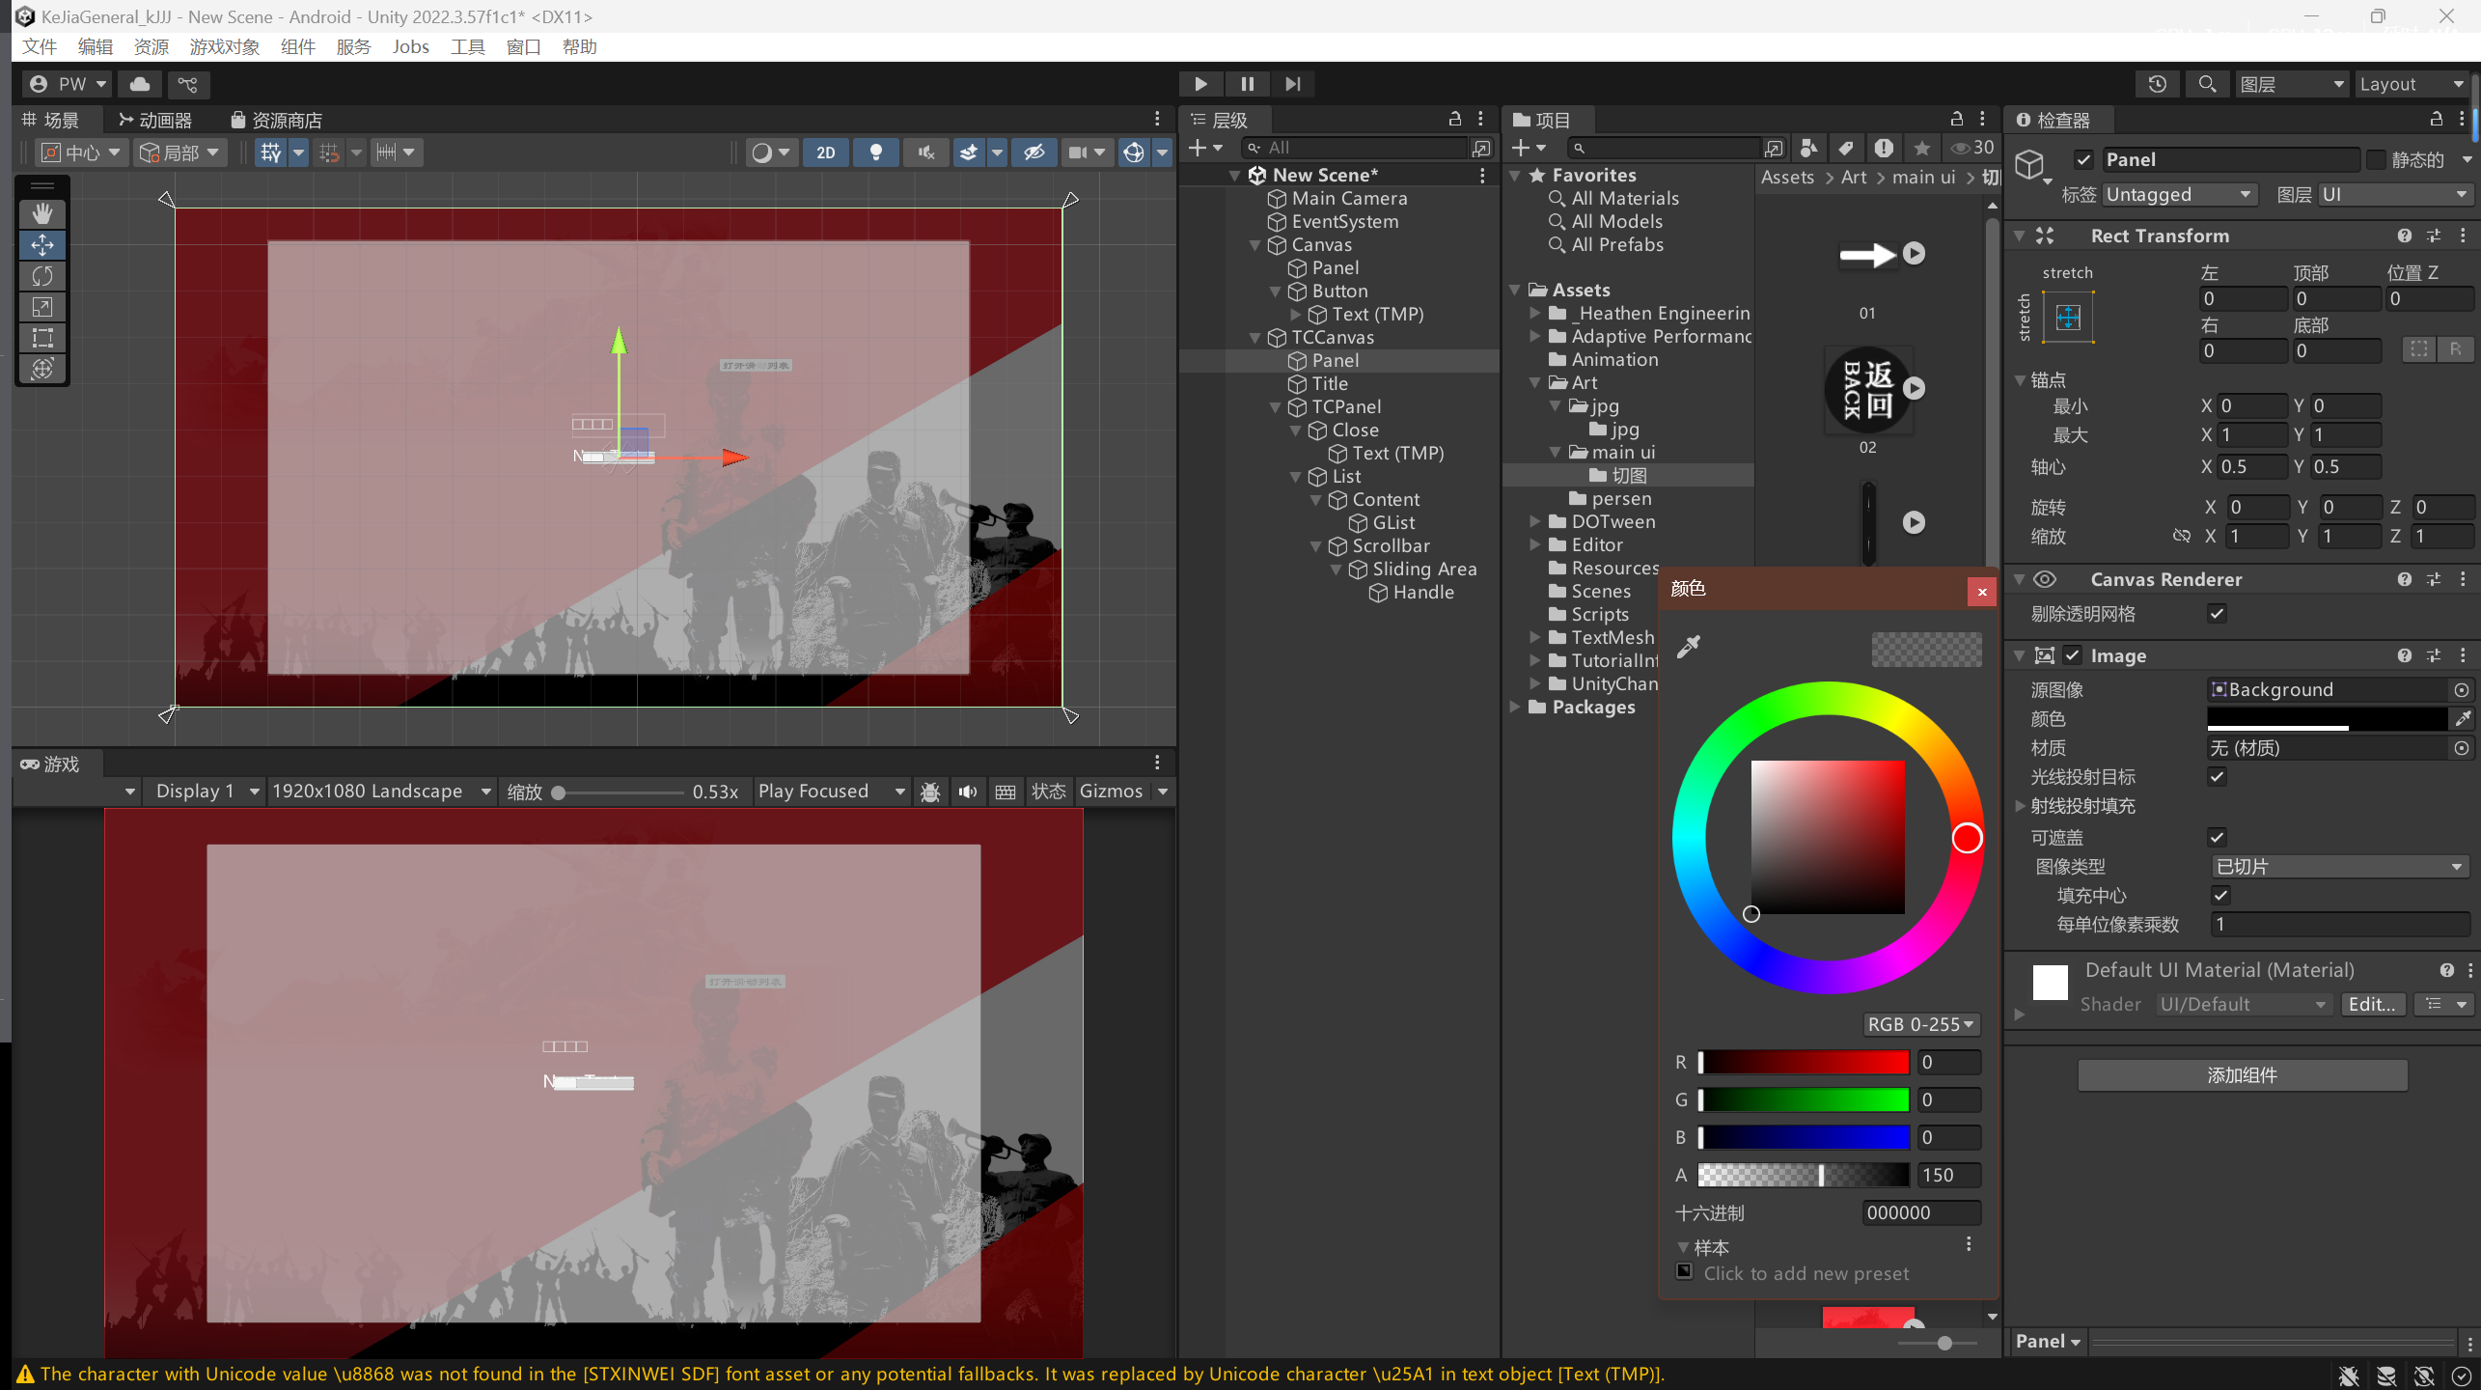Open the Layout dropdown

click(2411, 84)
